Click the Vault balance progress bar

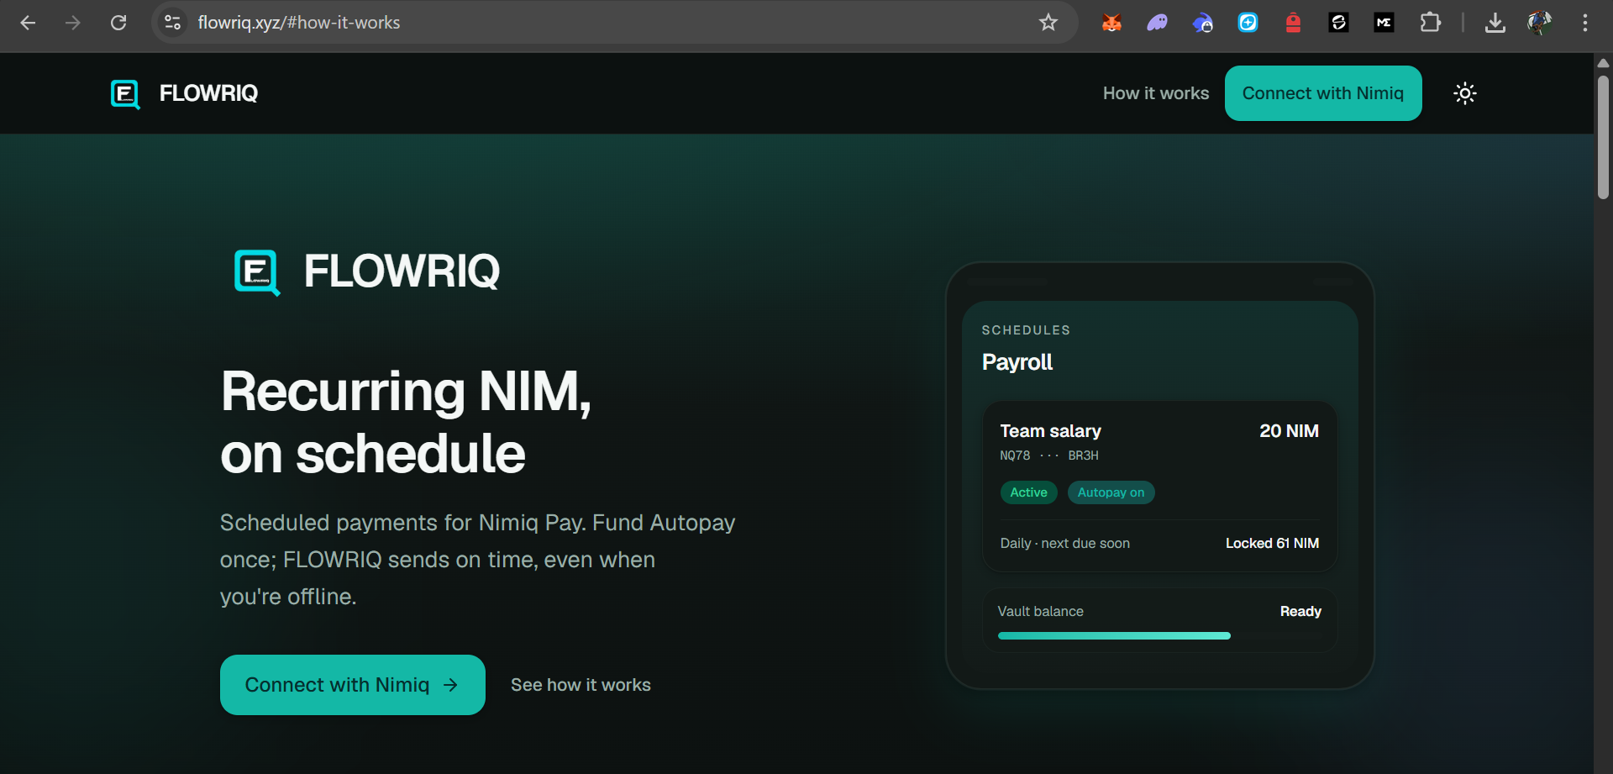click(1159, 636)
